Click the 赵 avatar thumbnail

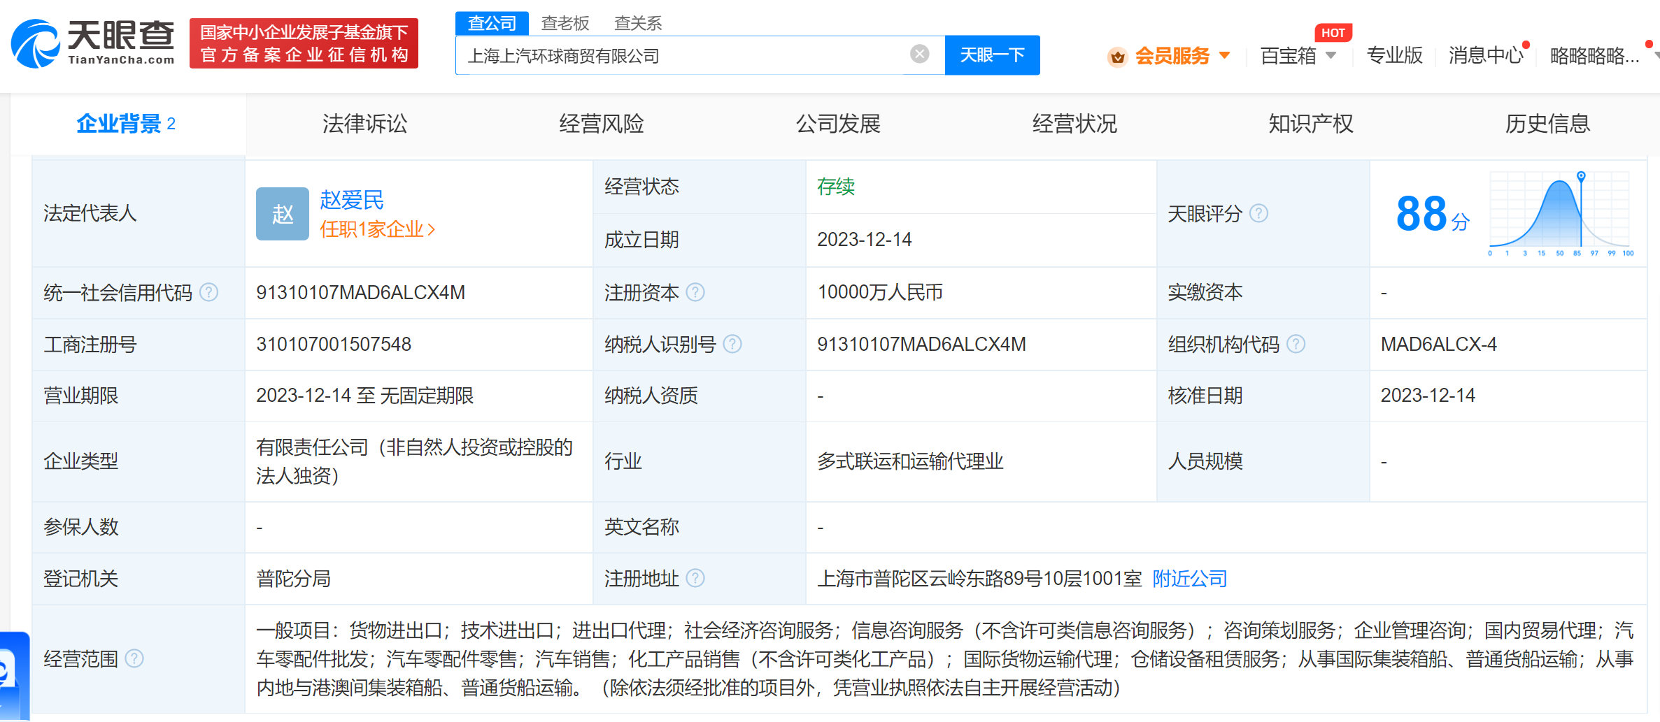[x=282, y=214]
